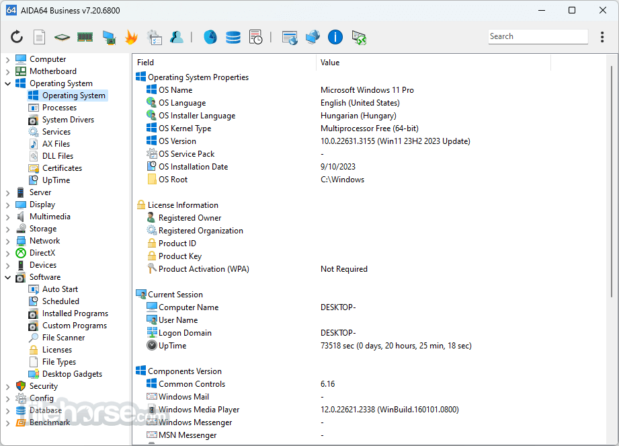Viewport: 619px width, 446px height.
Task: Select the Product Key row
Action: [x=370, y=256]
